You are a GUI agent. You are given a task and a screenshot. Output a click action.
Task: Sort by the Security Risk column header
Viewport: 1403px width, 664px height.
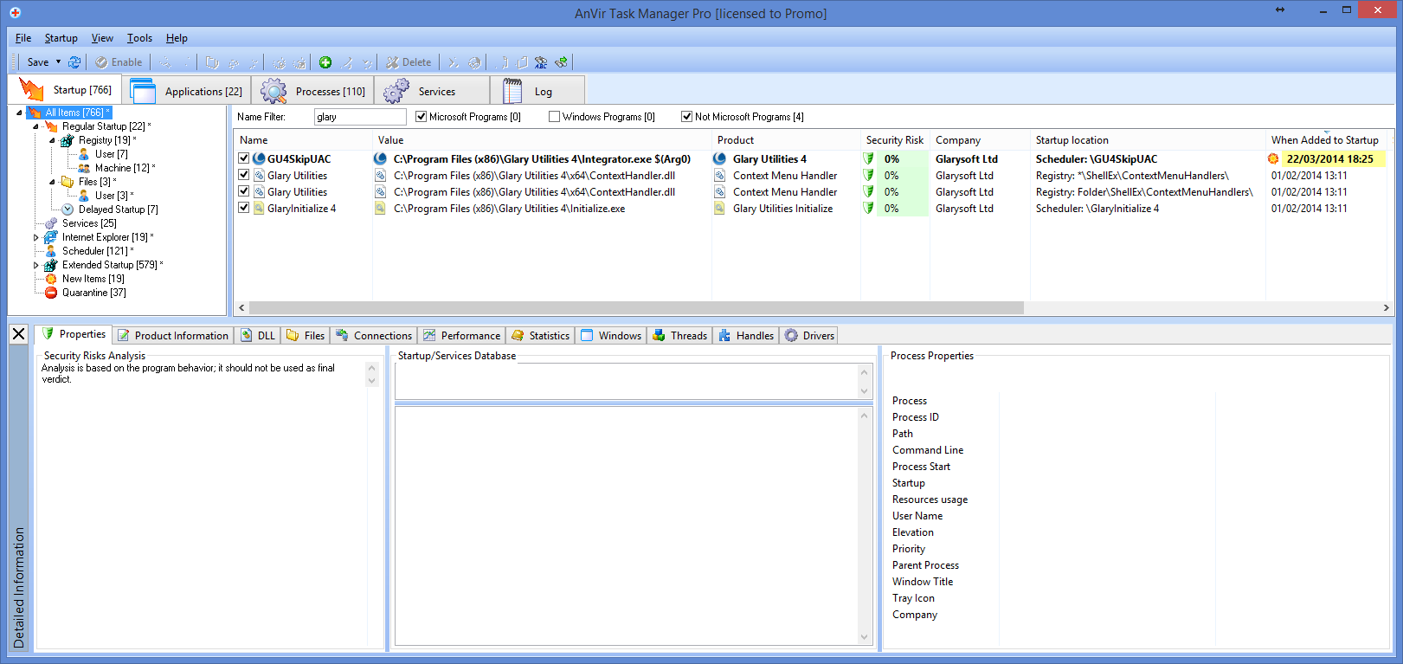[x=895, y=140]
